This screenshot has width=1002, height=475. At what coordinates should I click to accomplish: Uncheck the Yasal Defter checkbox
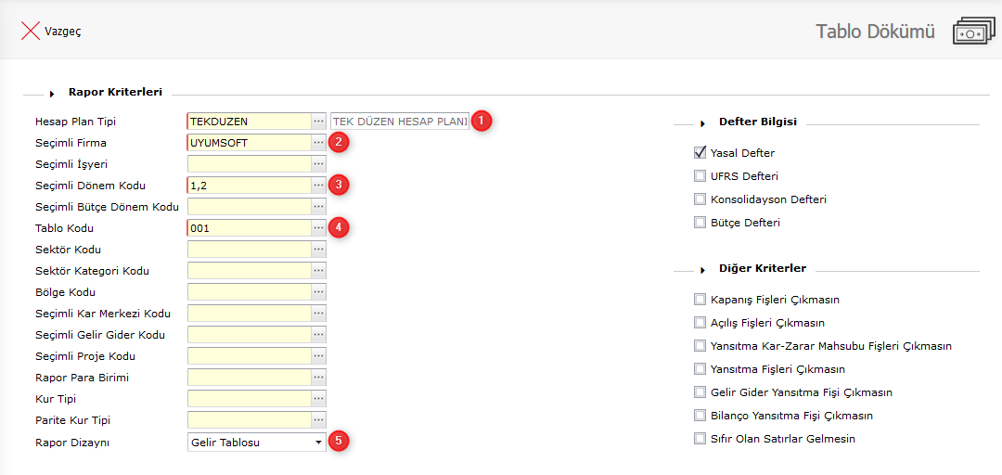(700, 153)
